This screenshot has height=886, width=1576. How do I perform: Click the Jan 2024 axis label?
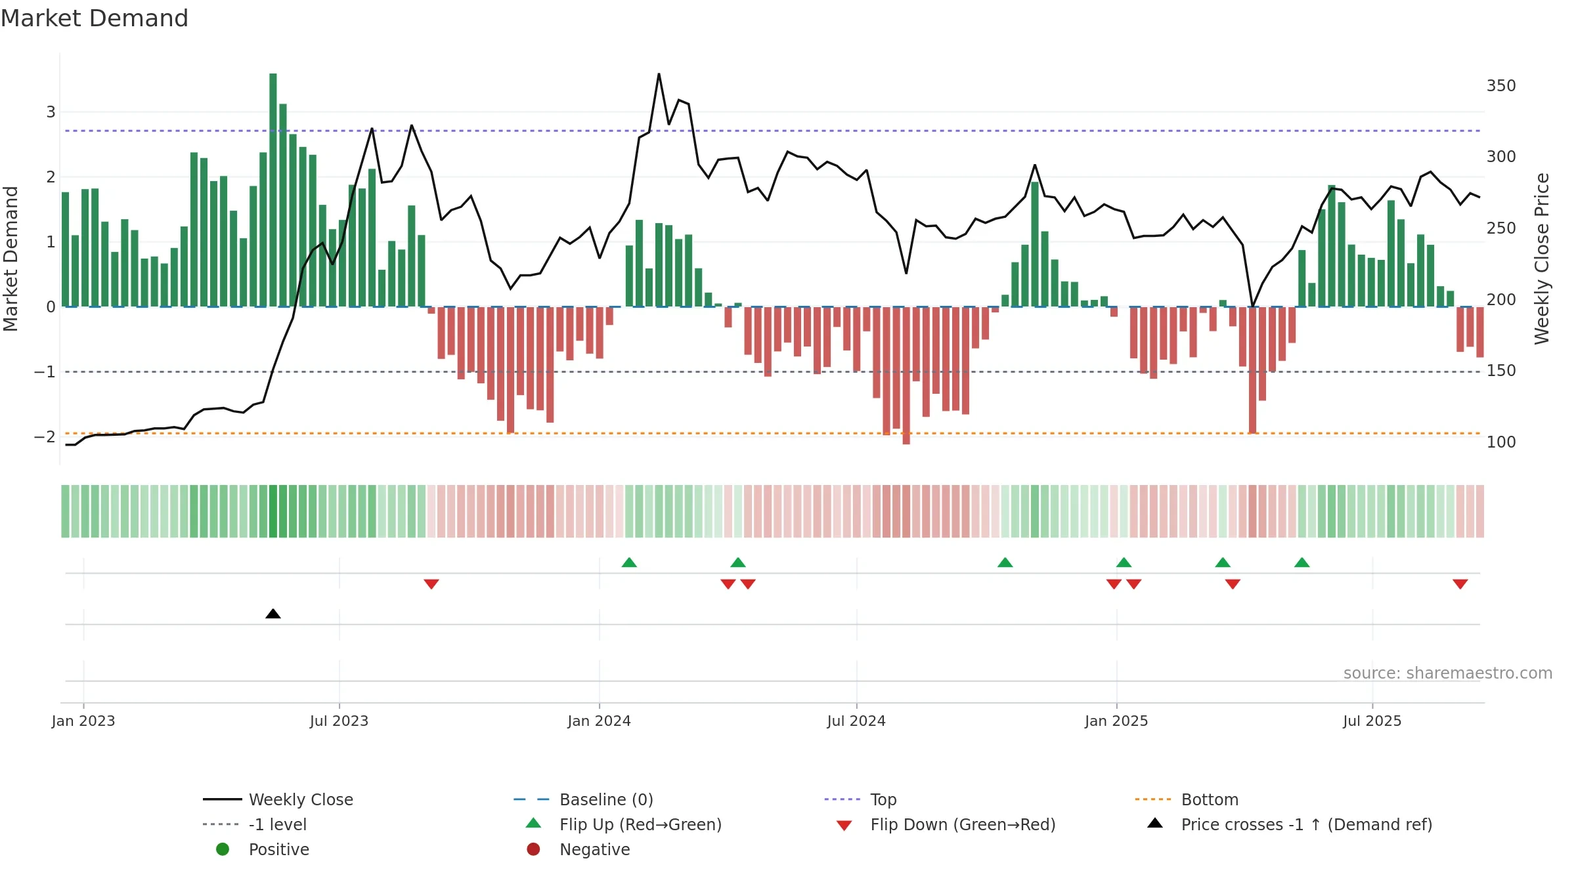pos(599,721)
